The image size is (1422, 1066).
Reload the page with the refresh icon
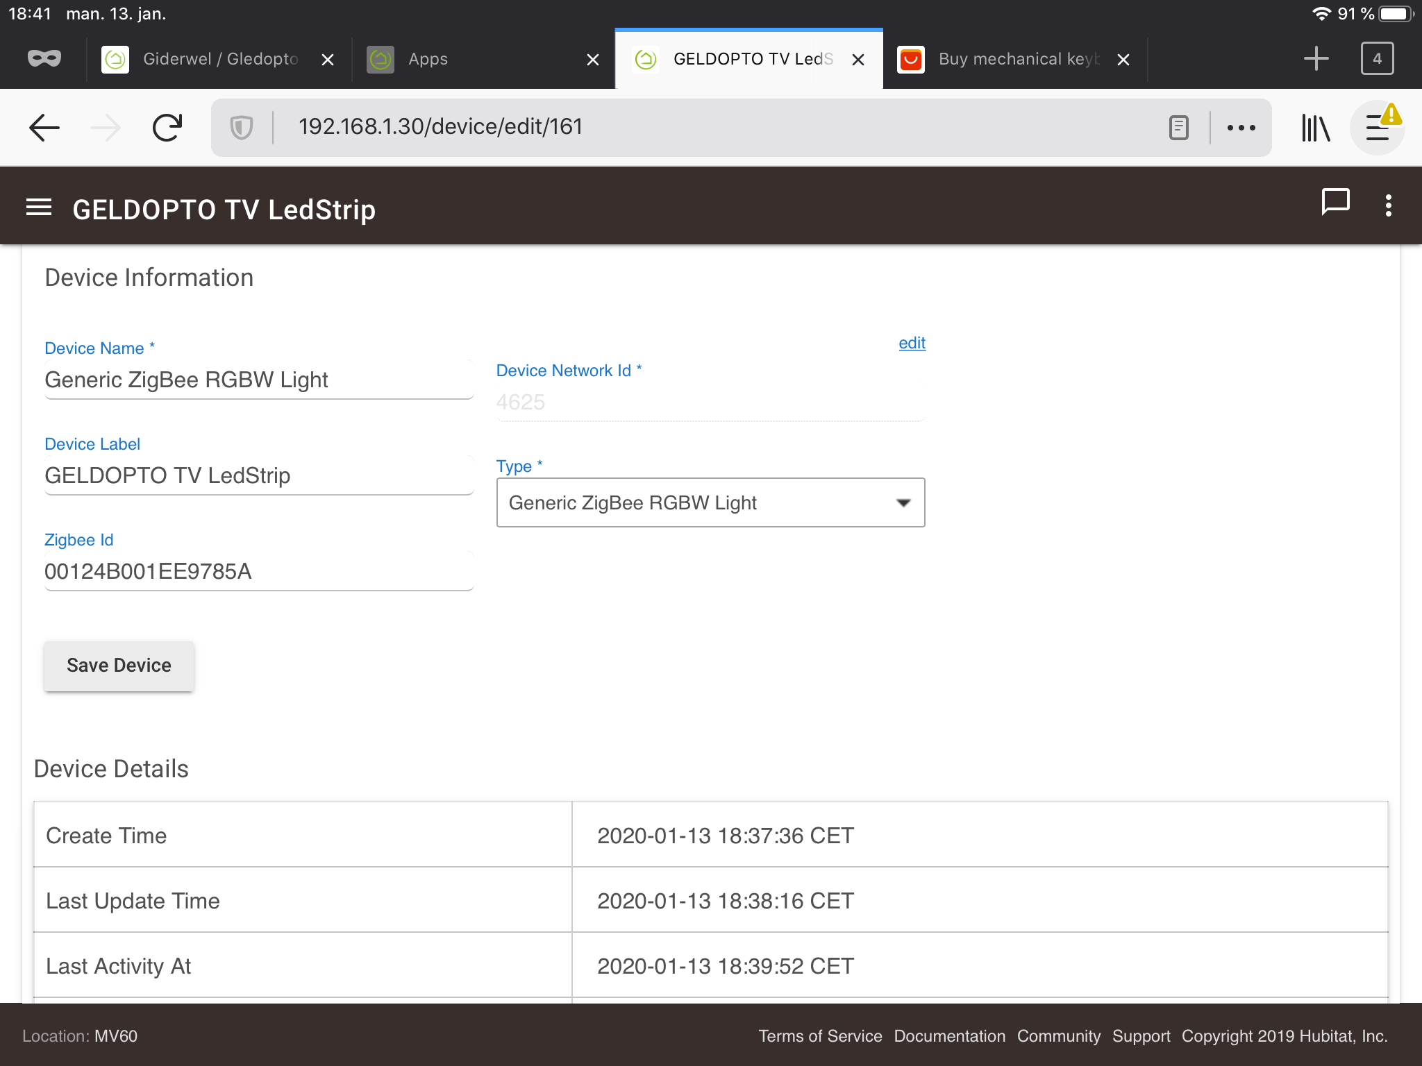tap(167, 128)
